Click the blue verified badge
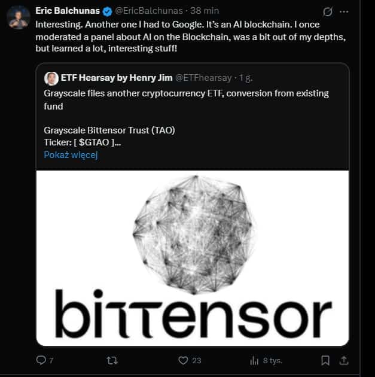375x377 pixels. [107, 11]
